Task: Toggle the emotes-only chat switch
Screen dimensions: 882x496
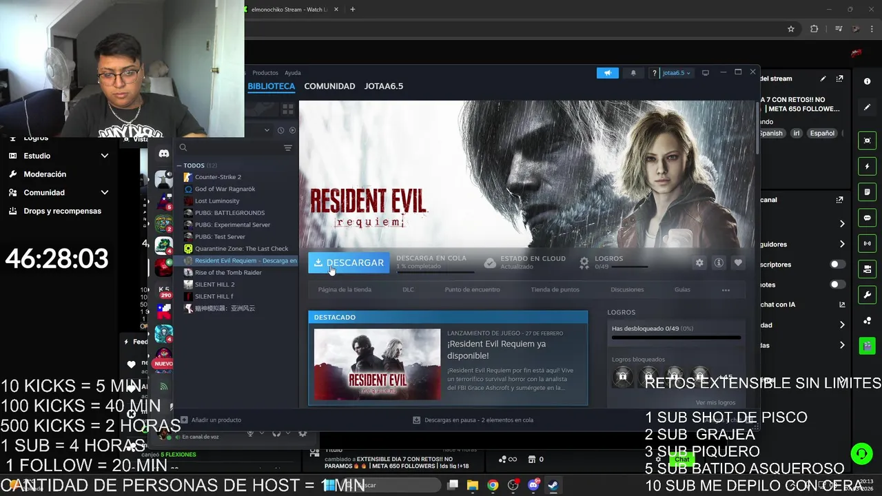Action: tap(837, 285)
